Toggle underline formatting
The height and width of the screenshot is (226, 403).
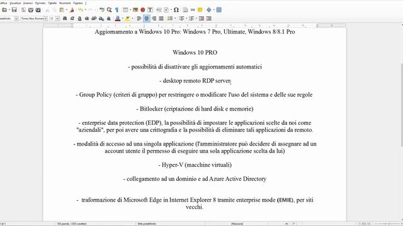(x=80, y=18)
